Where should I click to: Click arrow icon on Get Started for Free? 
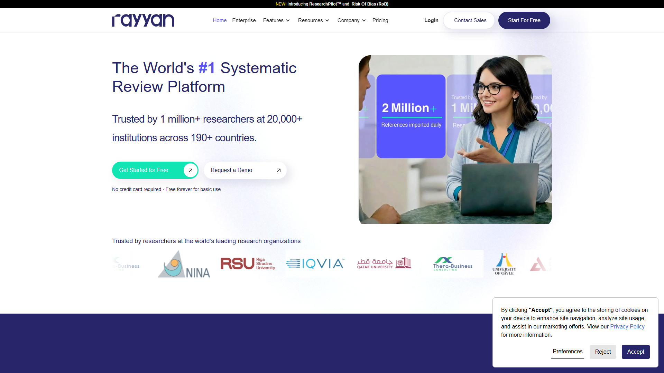[x=190, y=170]
